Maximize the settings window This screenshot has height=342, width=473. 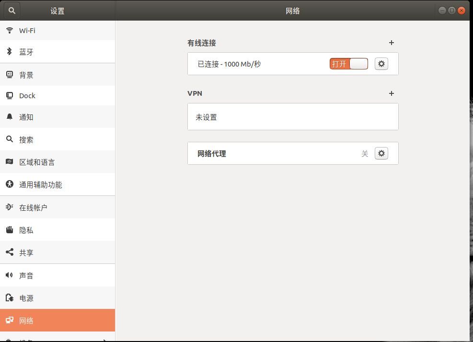(x=452, y=11)
